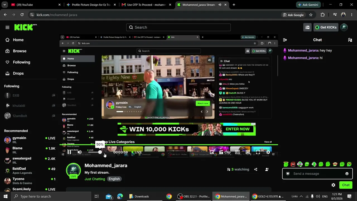Toggle closed captions on the player

tap(237, 152)
